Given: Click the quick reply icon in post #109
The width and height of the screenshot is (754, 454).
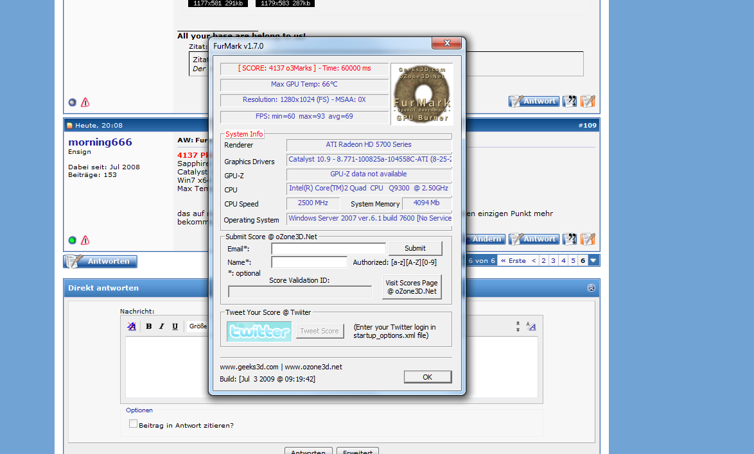Looking at the screenshot, I should point(588,239).
